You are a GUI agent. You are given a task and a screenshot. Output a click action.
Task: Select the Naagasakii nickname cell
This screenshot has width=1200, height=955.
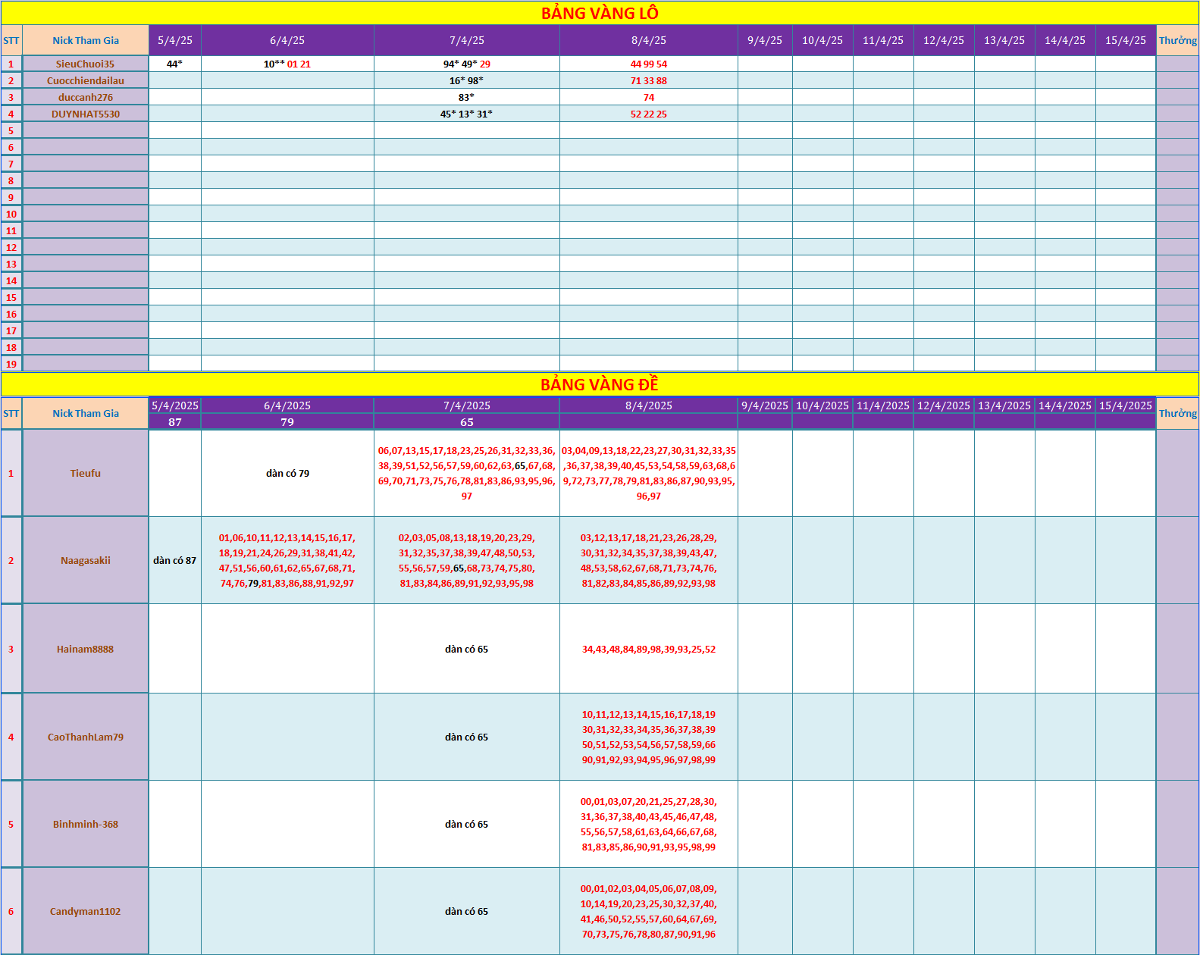tap(85, 560)
